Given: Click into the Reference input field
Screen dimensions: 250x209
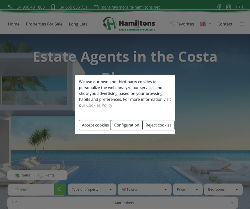Looking at the screenshot, I should click(x=31, y=190).
